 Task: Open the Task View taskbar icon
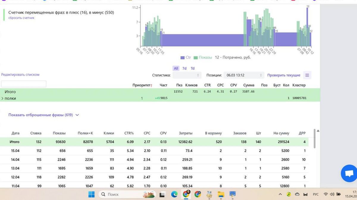162,194
